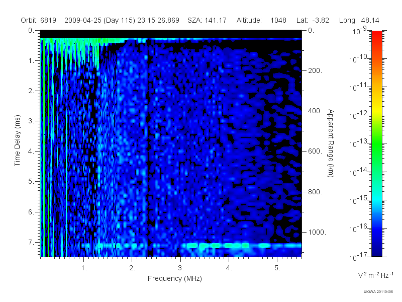Click the 'Lat: -3.82' header text
Viewport: 402px width, 302px height.
coord(313,20)
